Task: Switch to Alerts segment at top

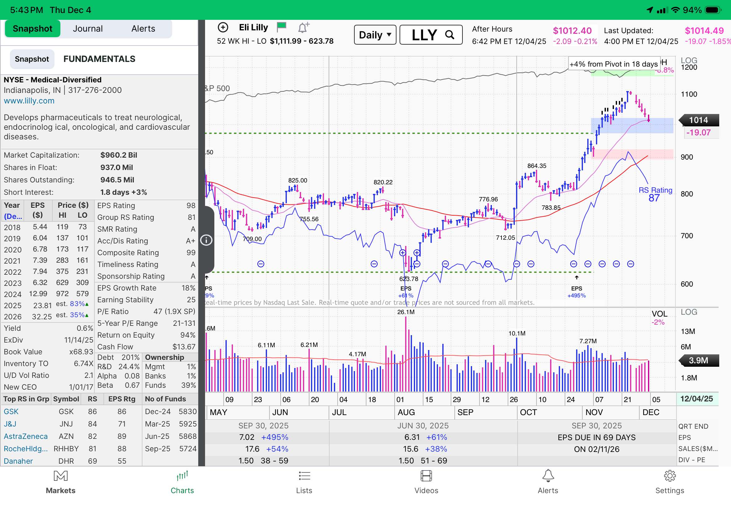Action: pos(143,28)
